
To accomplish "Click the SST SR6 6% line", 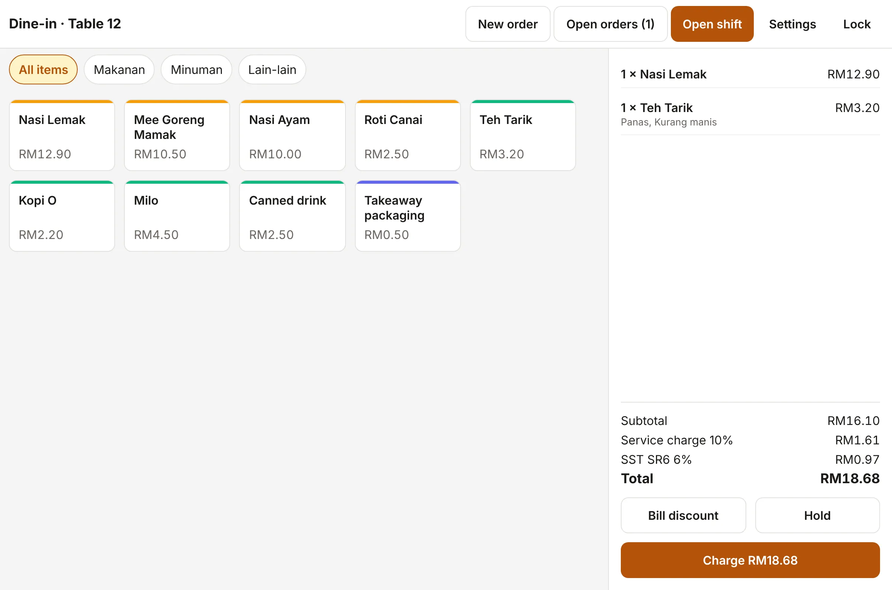I will point(750,459).
